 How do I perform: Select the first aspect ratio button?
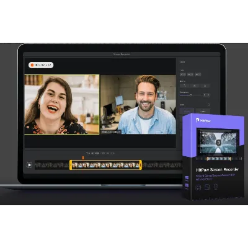click(183, 74)
